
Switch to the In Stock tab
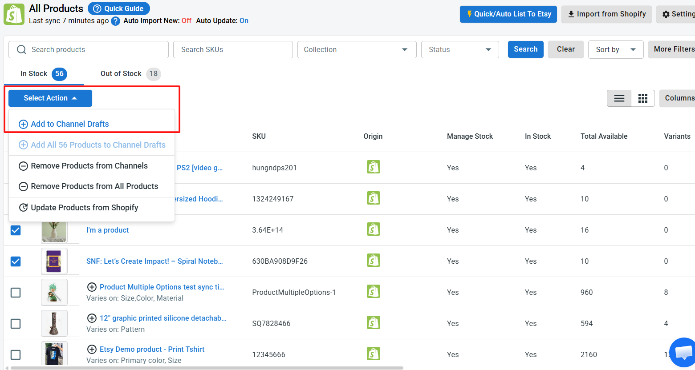(44, 74)
